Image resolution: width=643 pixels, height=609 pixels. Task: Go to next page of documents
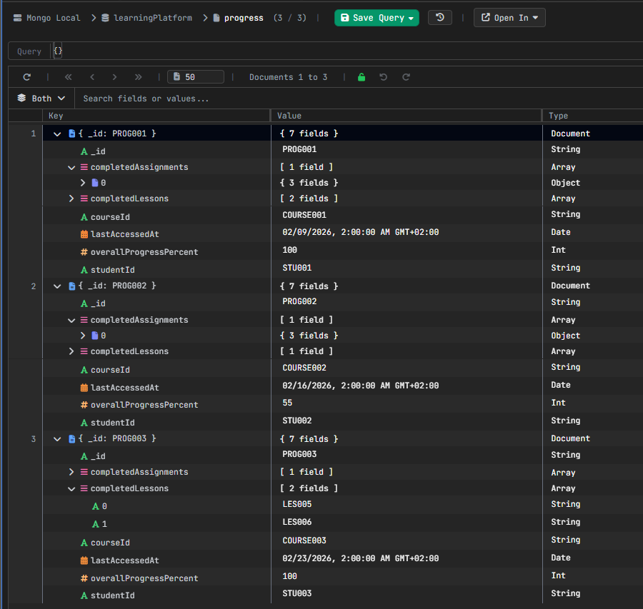tap(114, 77)
